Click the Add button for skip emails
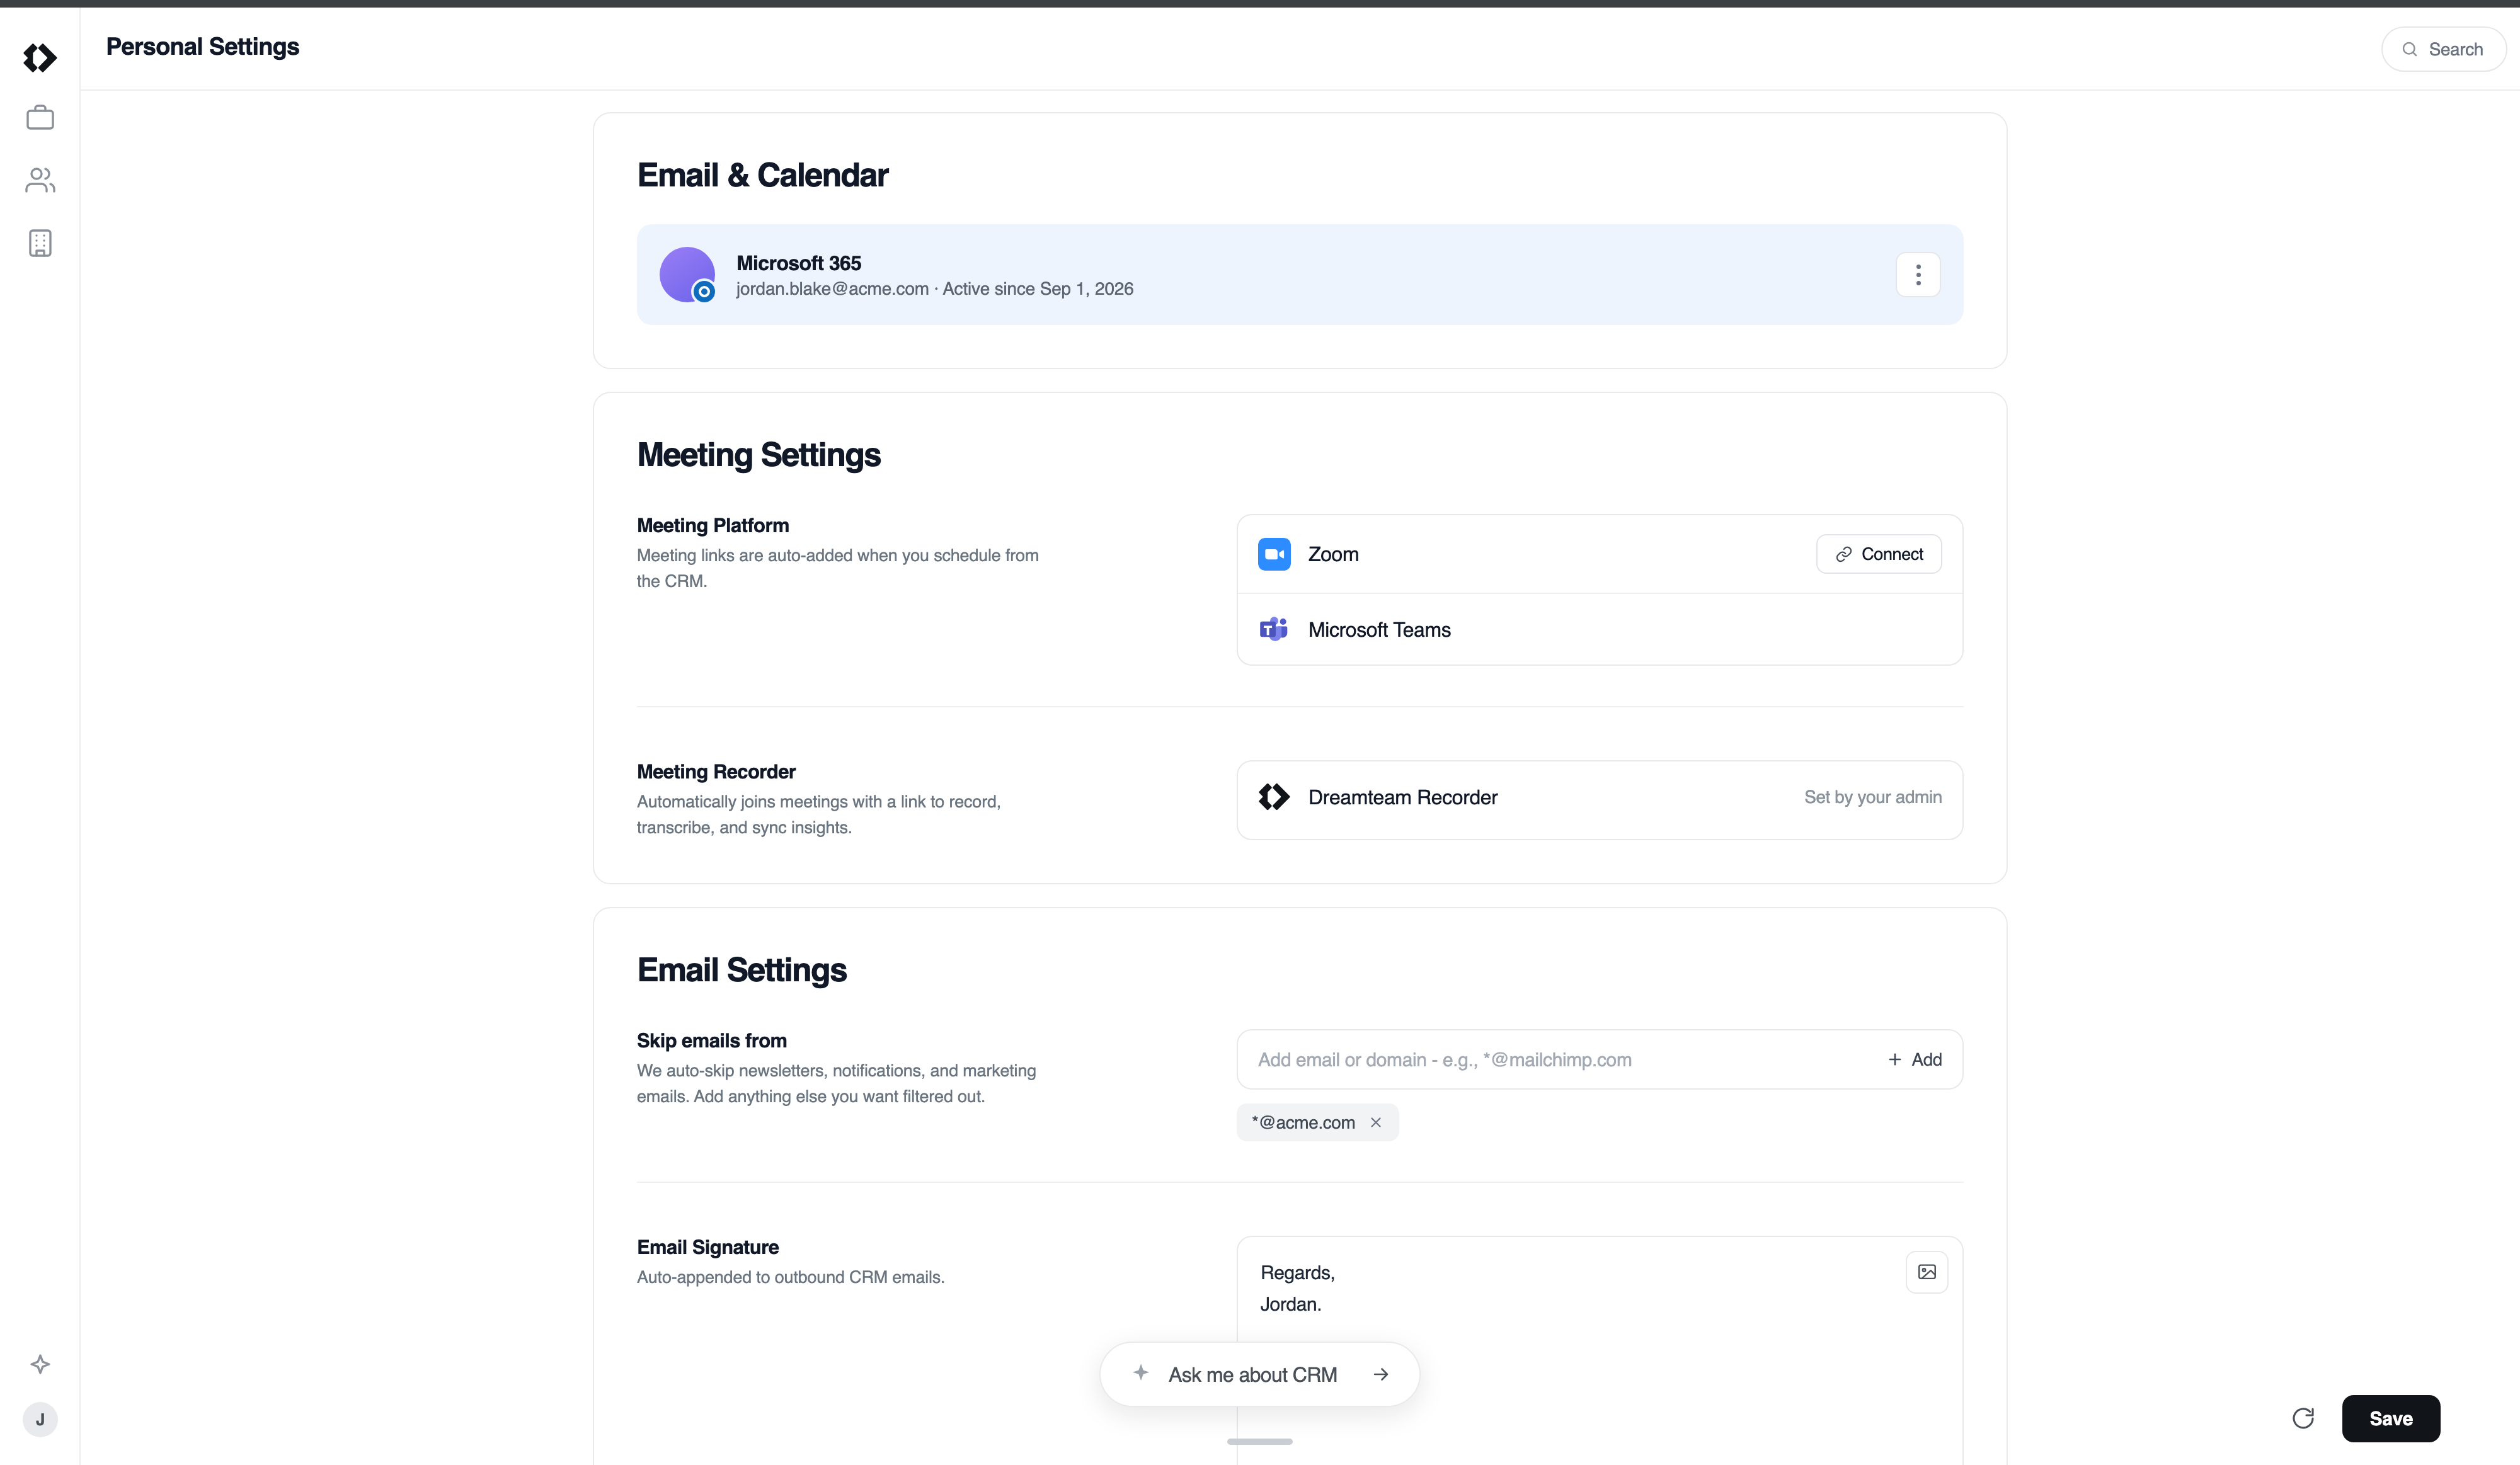The width and height of the screenshot is (2520, 1465). tap(1914, 1059)
